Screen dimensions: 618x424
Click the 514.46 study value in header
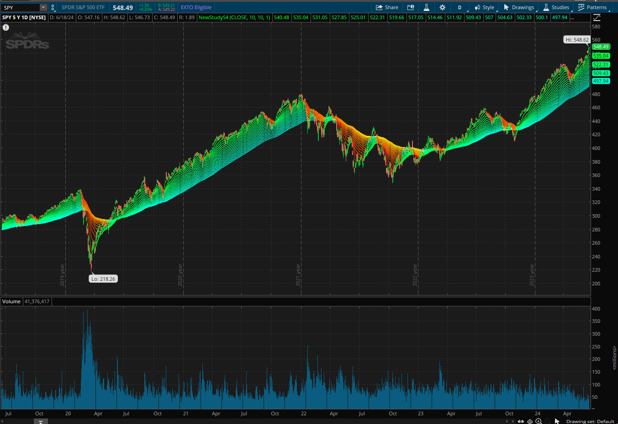[435, 17]
